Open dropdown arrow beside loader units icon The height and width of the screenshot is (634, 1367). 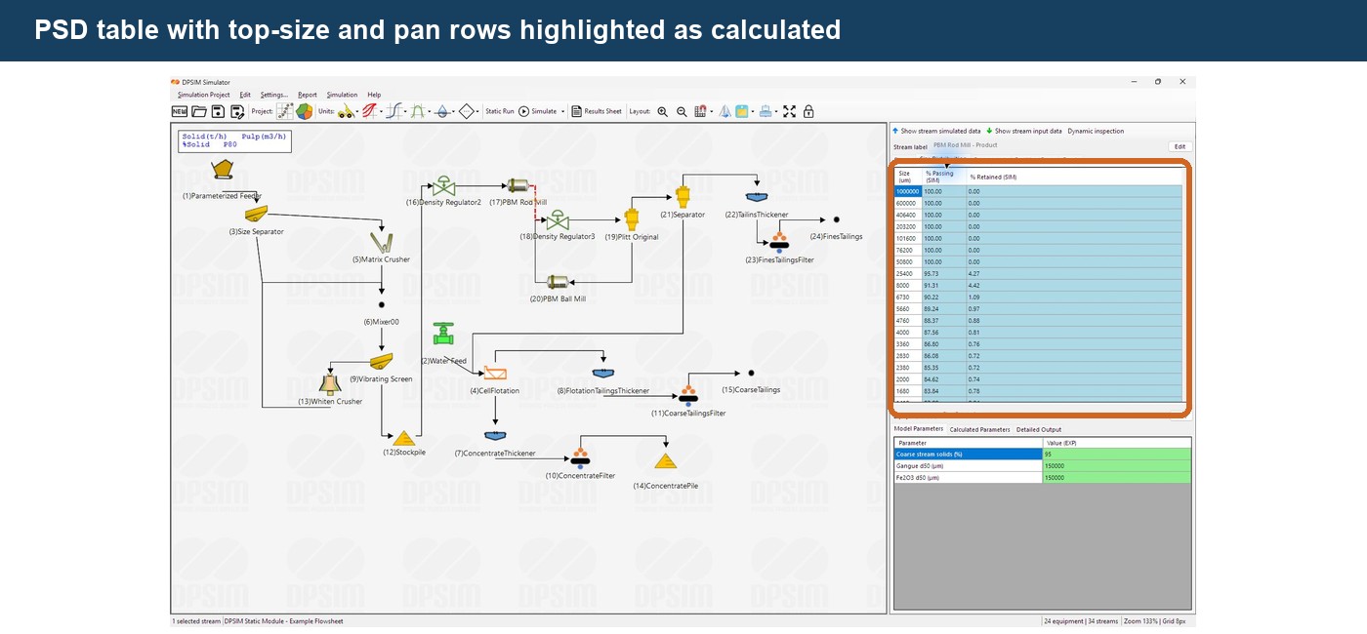[x=357, y=112]
